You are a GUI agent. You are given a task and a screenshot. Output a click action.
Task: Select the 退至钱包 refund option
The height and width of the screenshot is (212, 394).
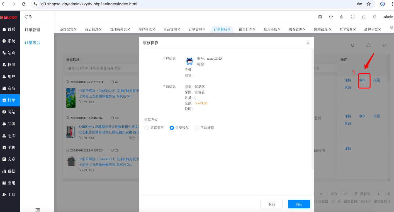click(x=179, y=128)
